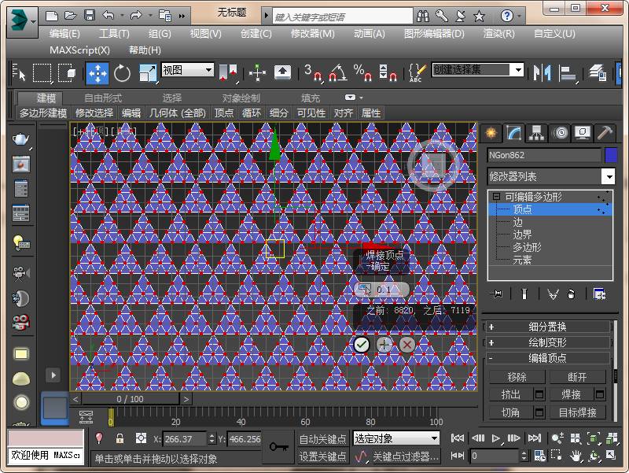Image resolution: width=629 pixels, height=473 pixels.
Task: Click the Use Pivot Point Center icon
Action: pyautogui.click(x=228, y=73)
